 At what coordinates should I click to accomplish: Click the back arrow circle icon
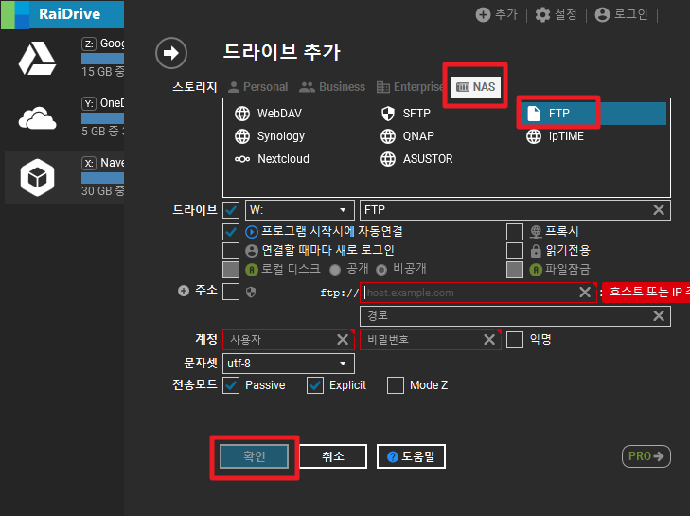[x=171, y=53]
